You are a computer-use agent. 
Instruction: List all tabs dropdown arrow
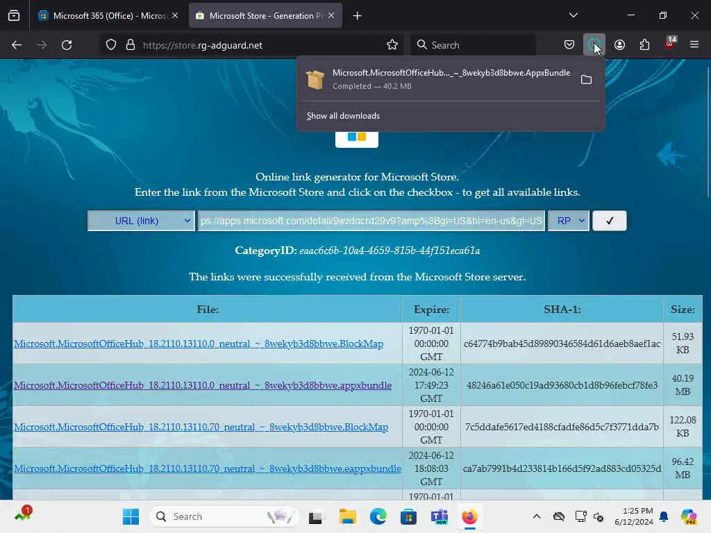(573, 15)
